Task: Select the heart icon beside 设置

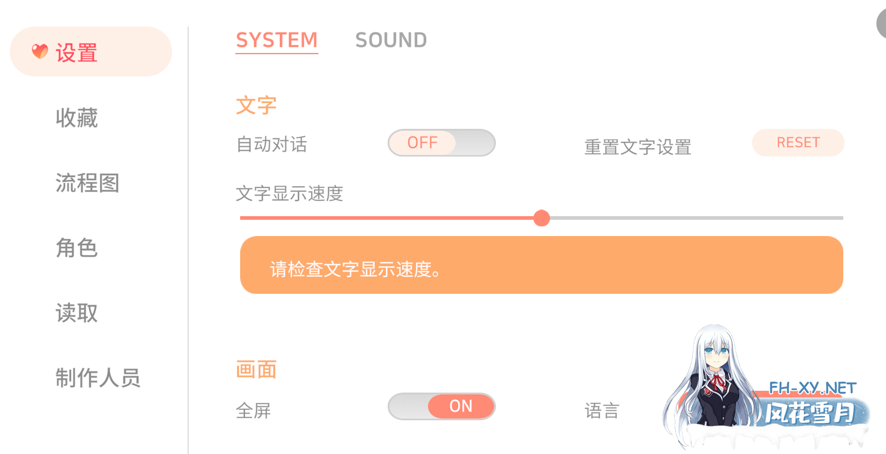Action: click(x=39, y=52)
